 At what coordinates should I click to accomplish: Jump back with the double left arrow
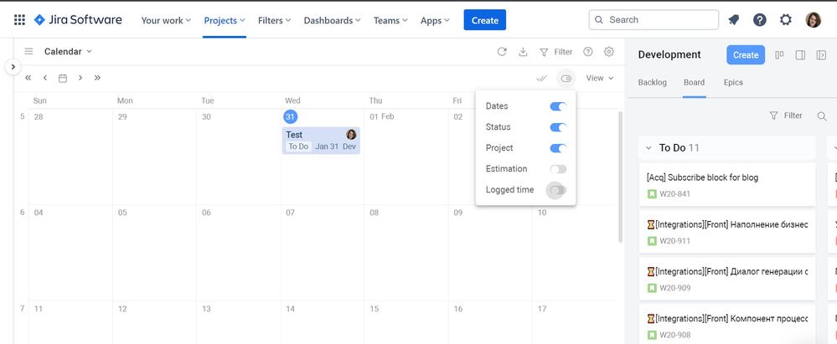coord(28,78)
